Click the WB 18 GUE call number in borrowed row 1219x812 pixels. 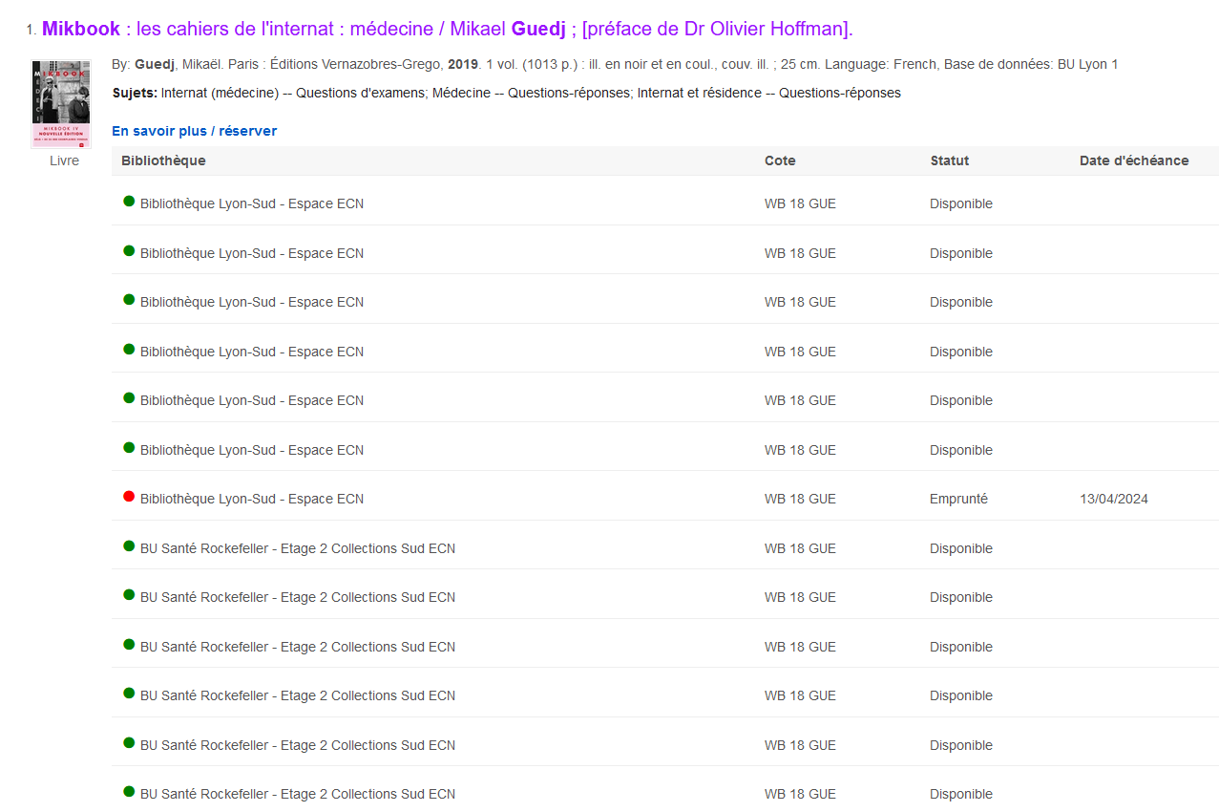click(800, 499)
